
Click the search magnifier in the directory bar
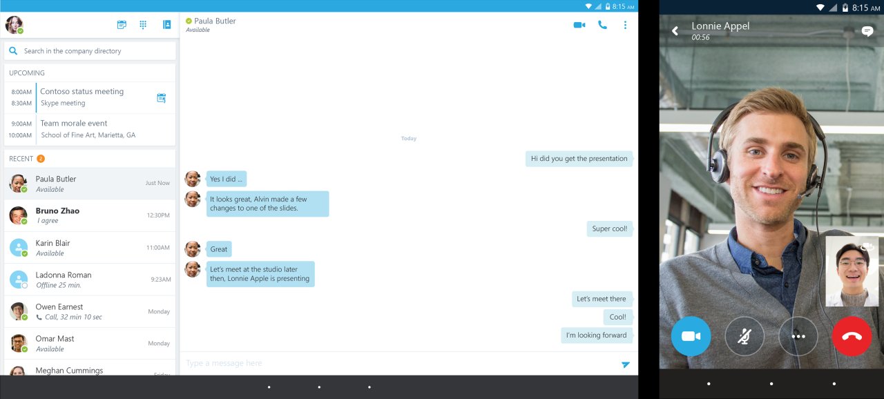click(13, 50)
